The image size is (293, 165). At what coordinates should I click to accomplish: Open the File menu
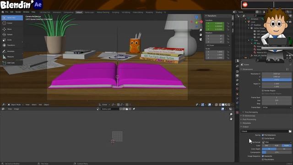coord(7,12)
